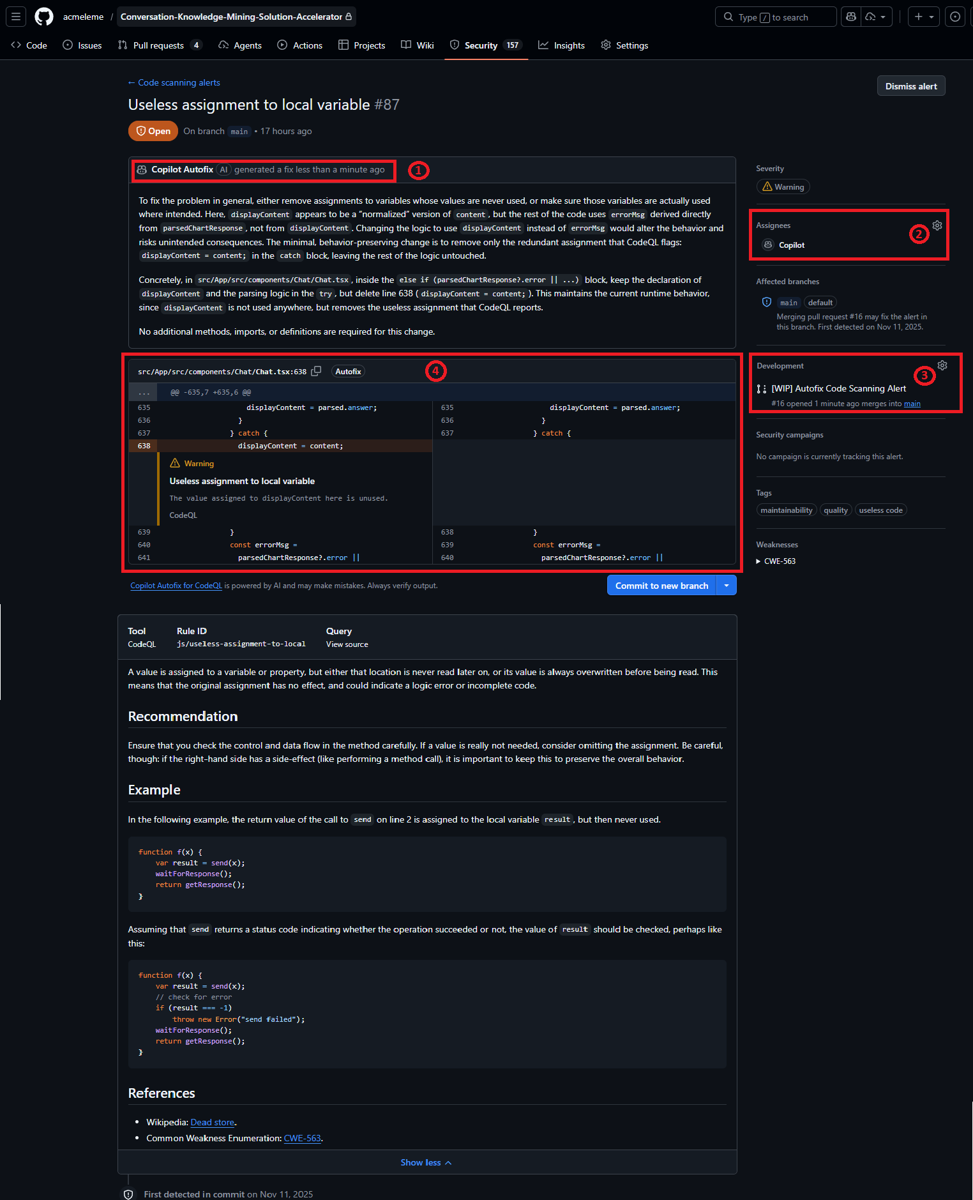The image size is (973, 1200).
Task: Click the Copilot assignee name
Action: click(792, 245)
